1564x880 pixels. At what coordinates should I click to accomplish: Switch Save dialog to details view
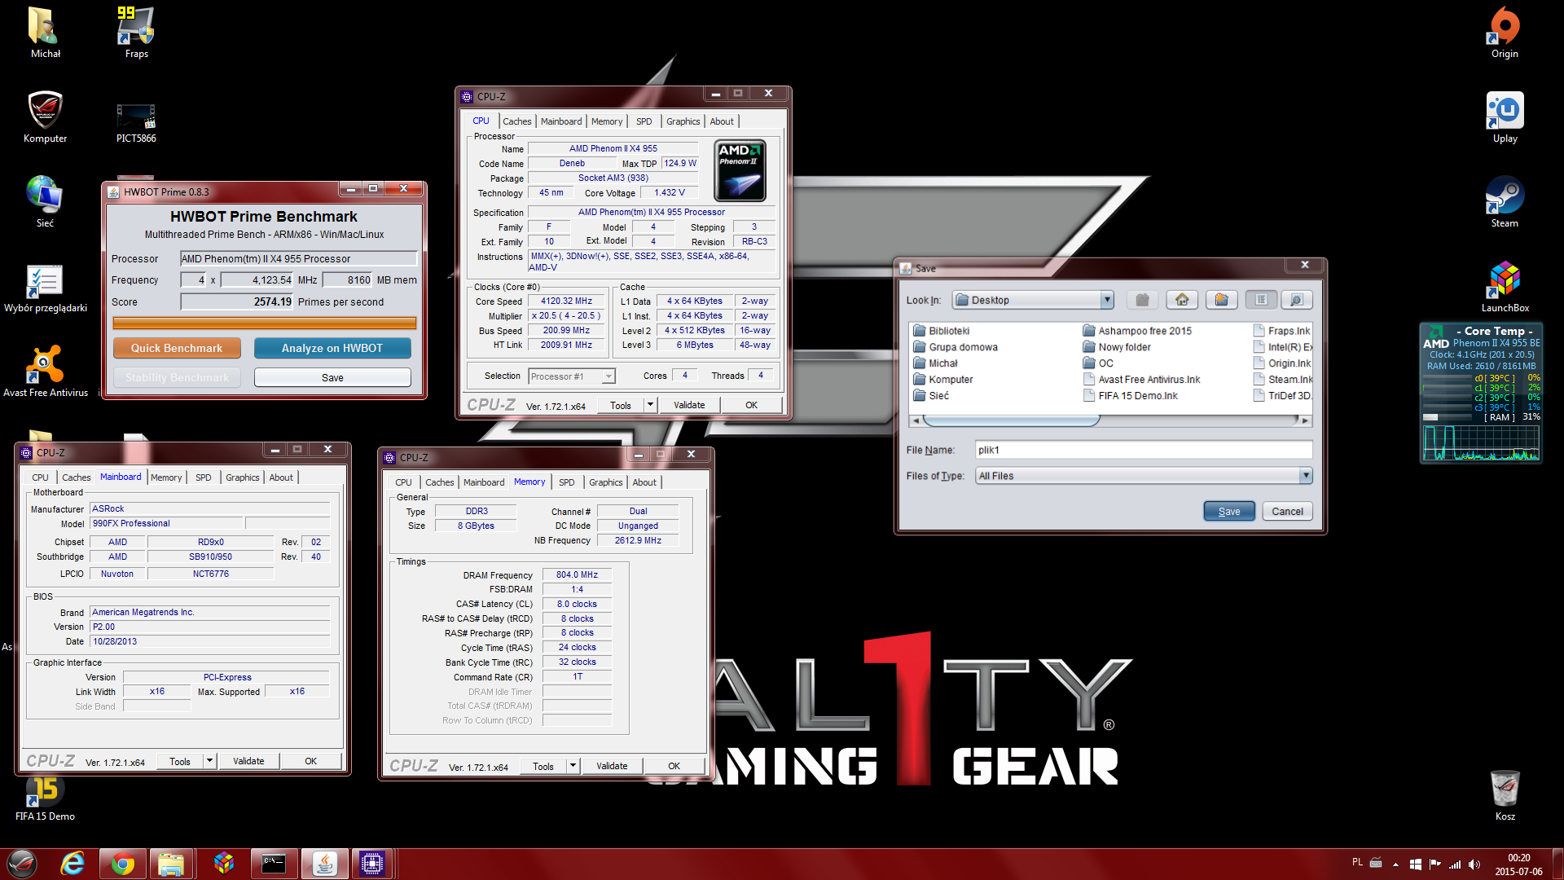1297,300
